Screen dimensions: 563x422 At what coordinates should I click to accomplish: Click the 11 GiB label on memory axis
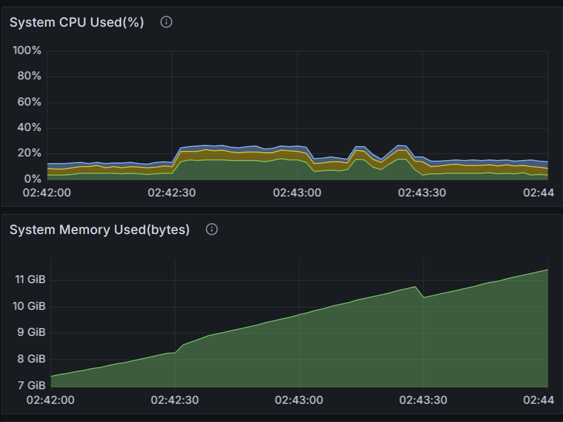[x=30, y=280]
